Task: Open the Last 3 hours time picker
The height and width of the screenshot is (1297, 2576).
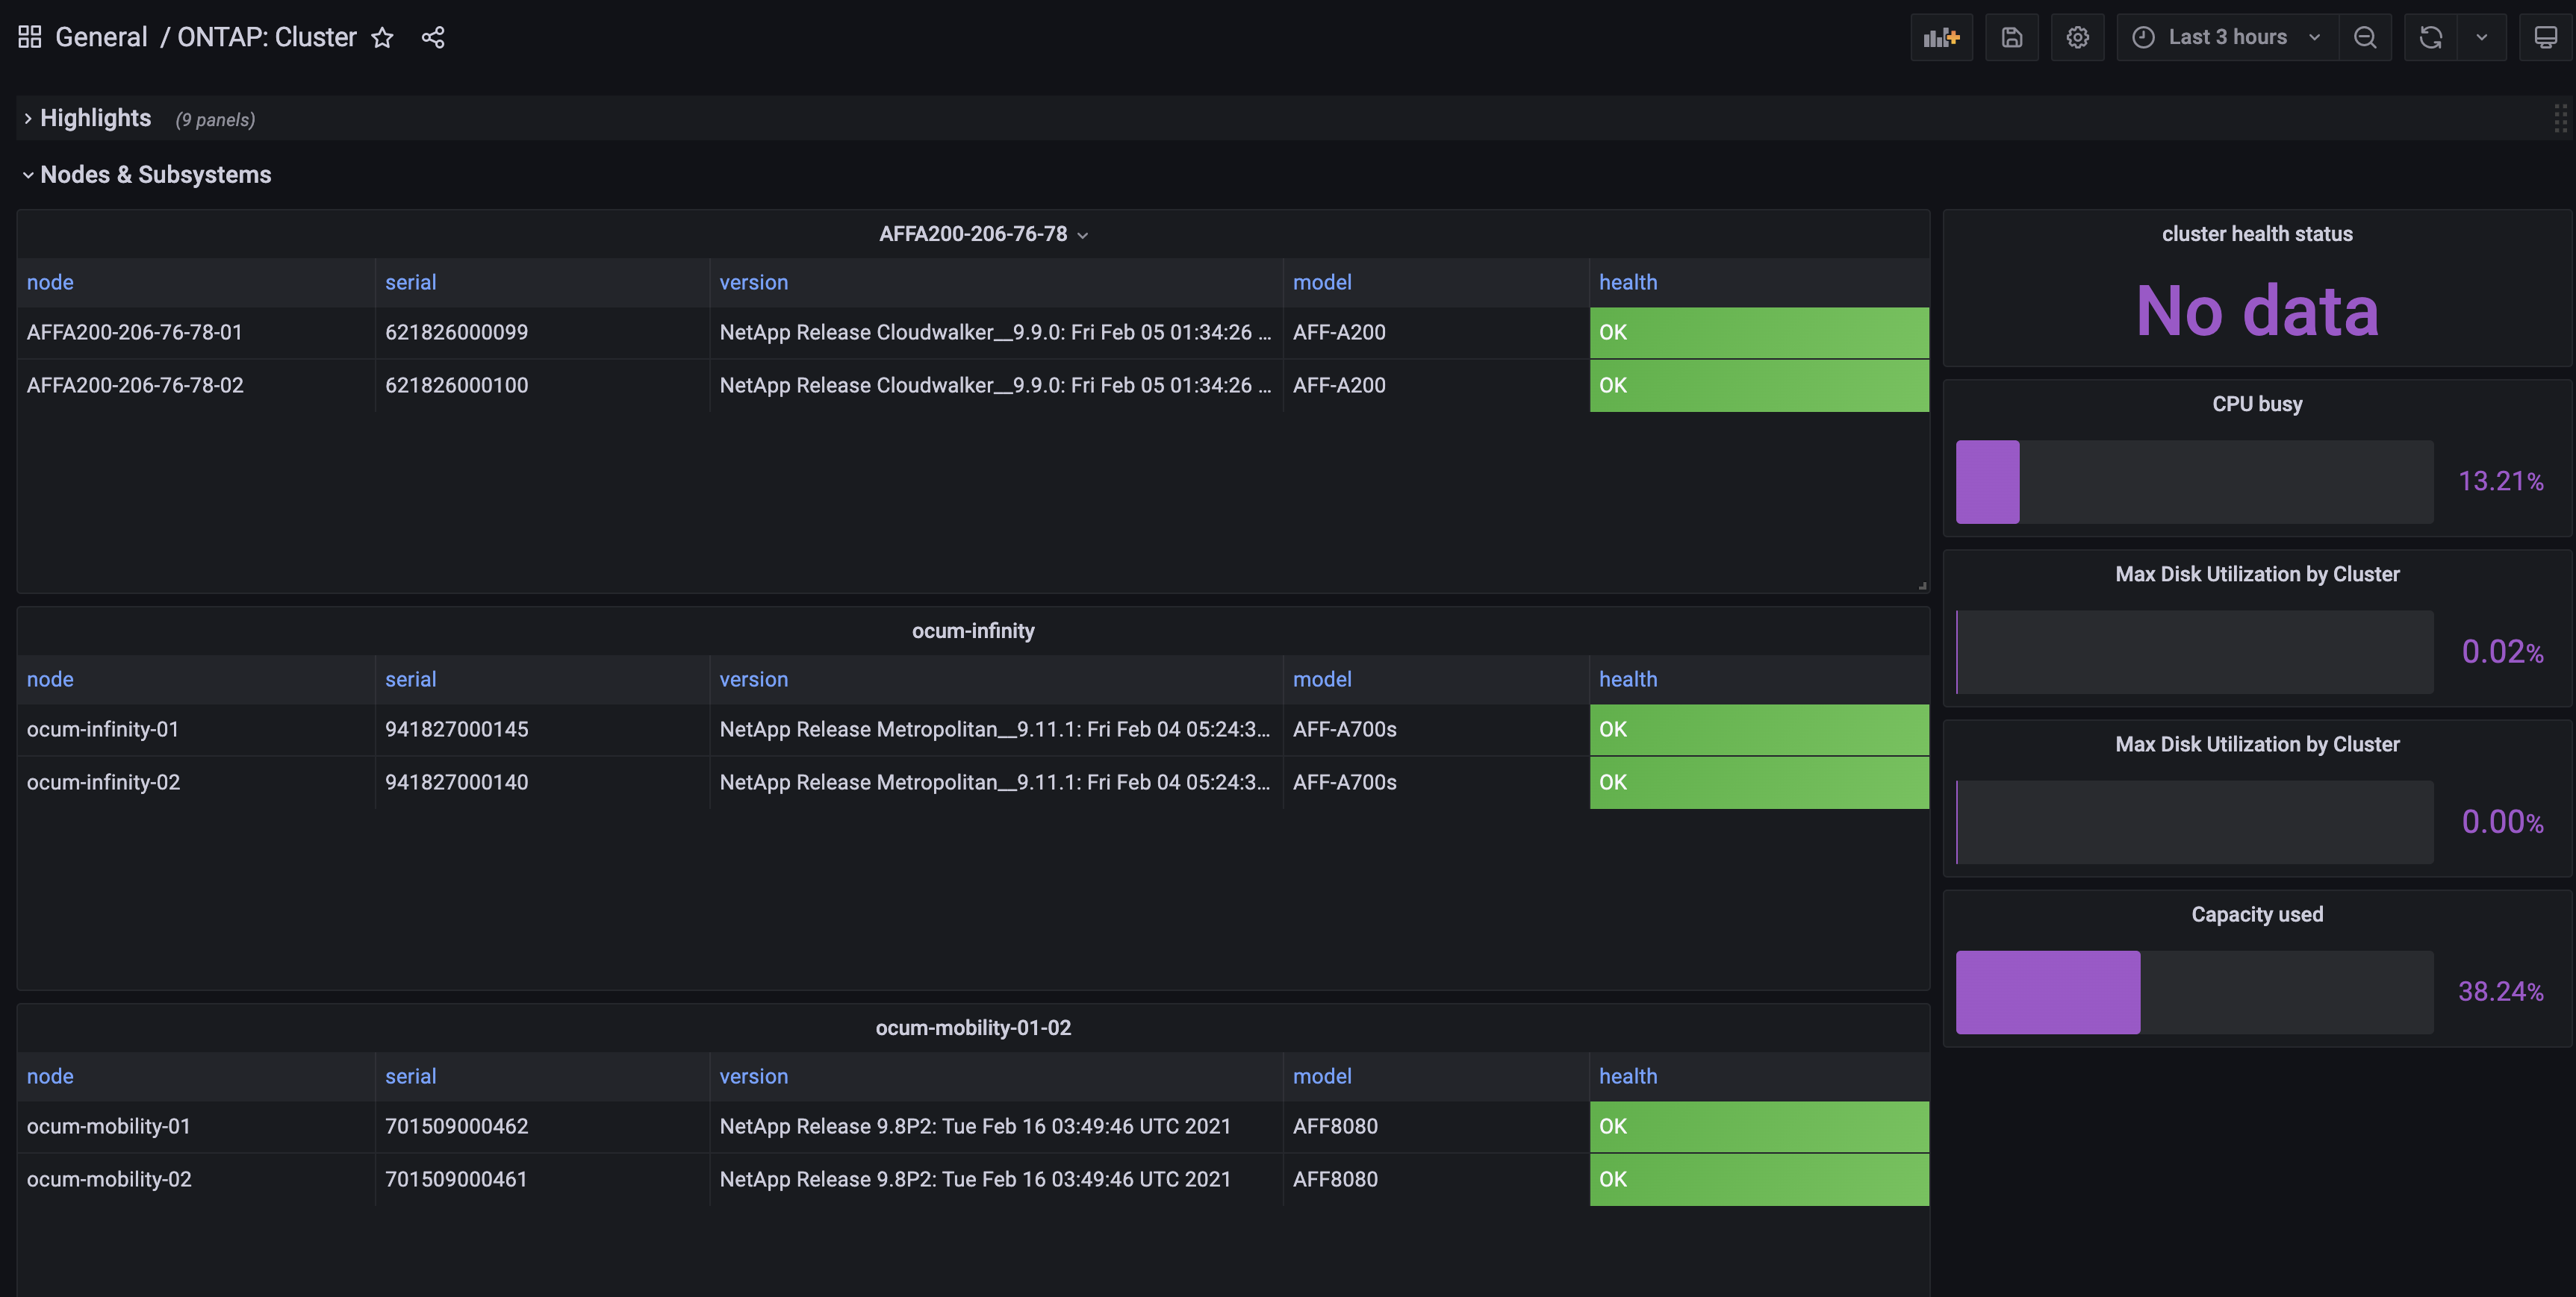Action: [x=2226, y=37]
